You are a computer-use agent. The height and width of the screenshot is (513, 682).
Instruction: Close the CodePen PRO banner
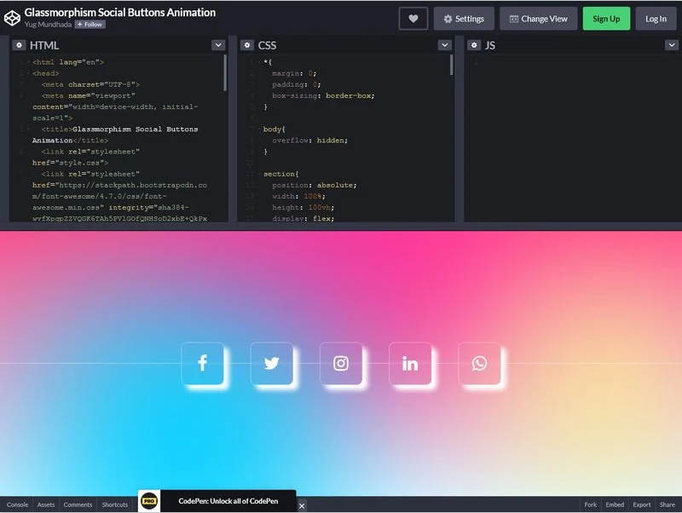(x=302, y=506)
